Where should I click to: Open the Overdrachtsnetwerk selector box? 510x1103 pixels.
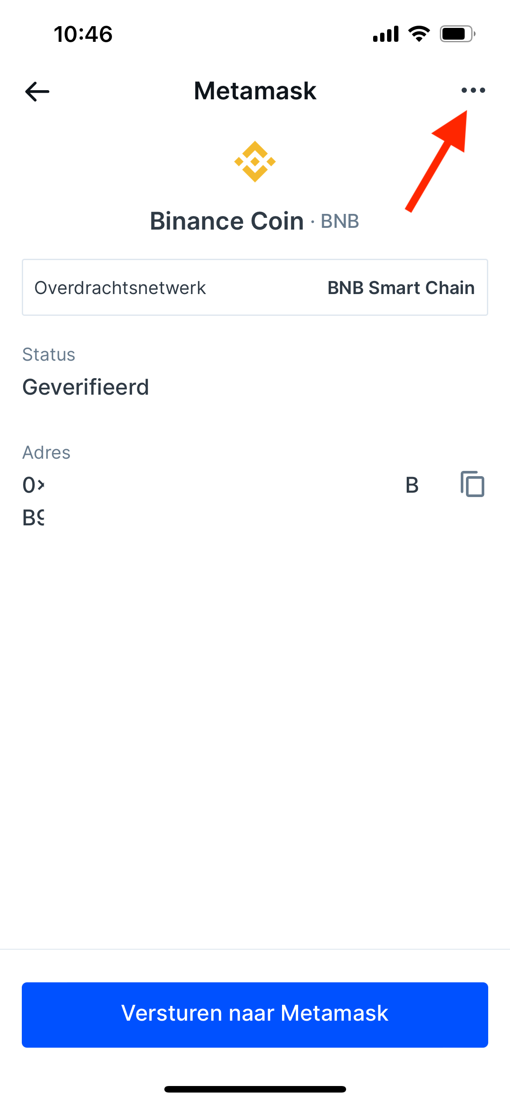pos(255,288)
